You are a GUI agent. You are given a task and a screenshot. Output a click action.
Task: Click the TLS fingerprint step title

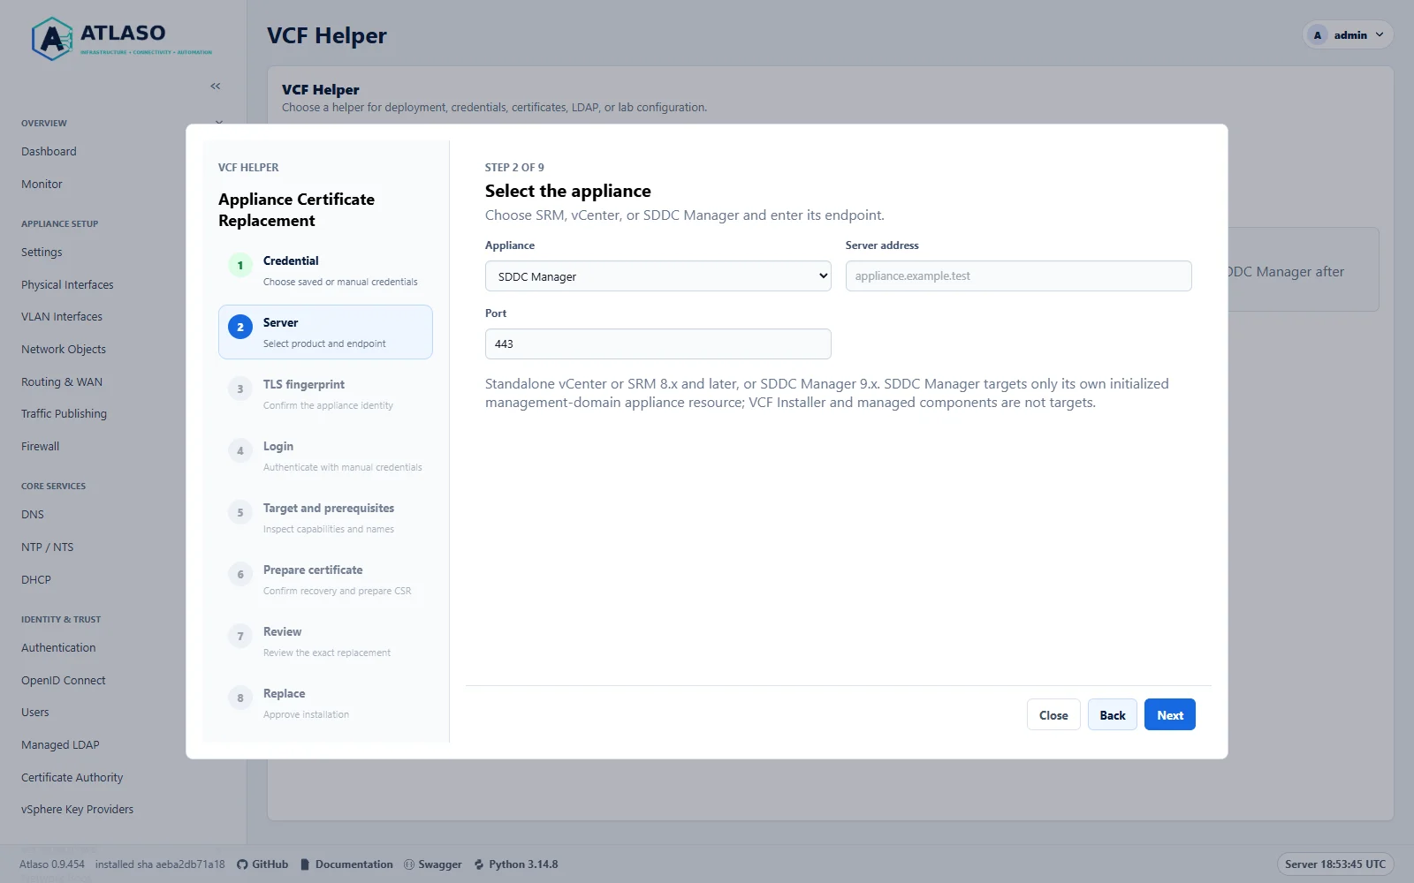(304, 384)
